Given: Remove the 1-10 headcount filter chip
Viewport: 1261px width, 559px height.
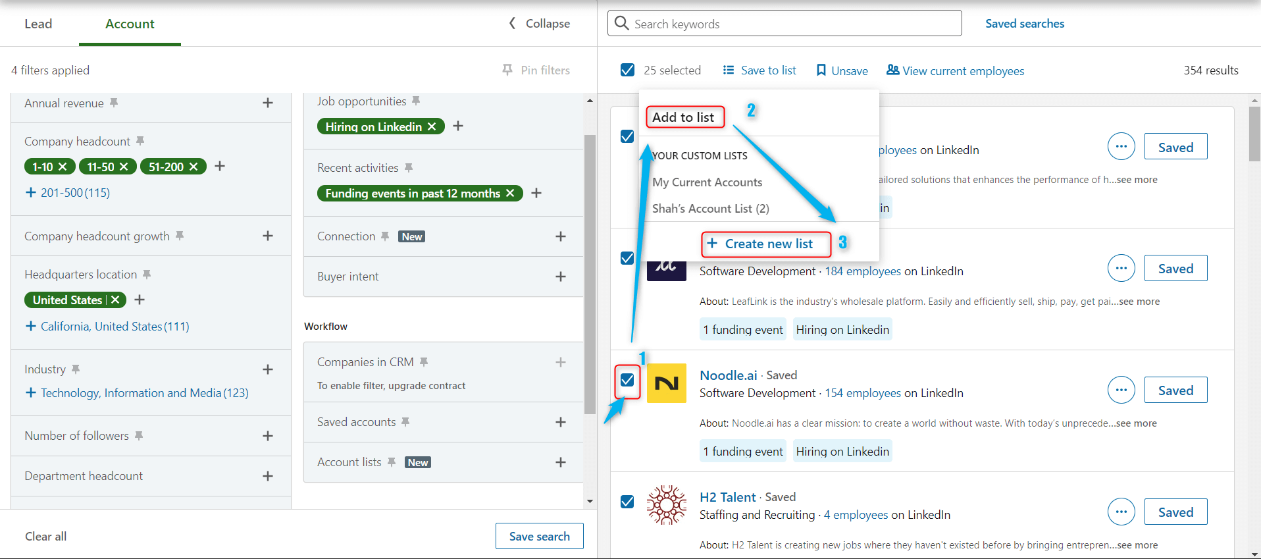Looking at the screenshot, I should point(63,167).
